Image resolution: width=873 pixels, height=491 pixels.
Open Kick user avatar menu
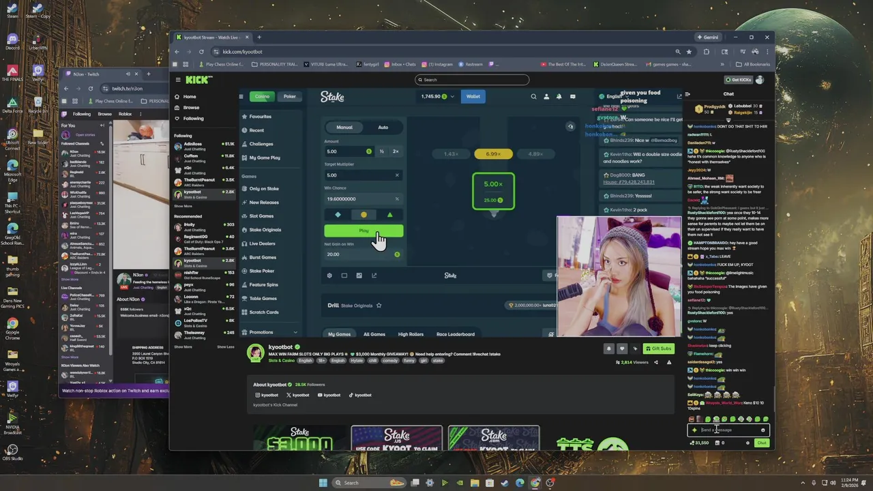[x=760, y=80]
